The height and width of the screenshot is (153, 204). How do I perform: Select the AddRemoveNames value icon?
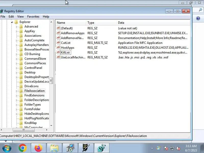point(58,38)
